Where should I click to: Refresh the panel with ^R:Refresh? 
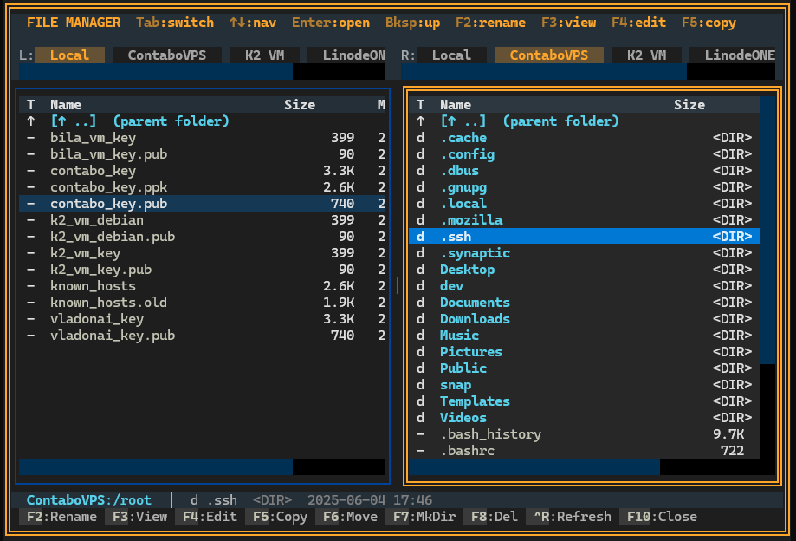pyautogui.click(x=569, y=517)
